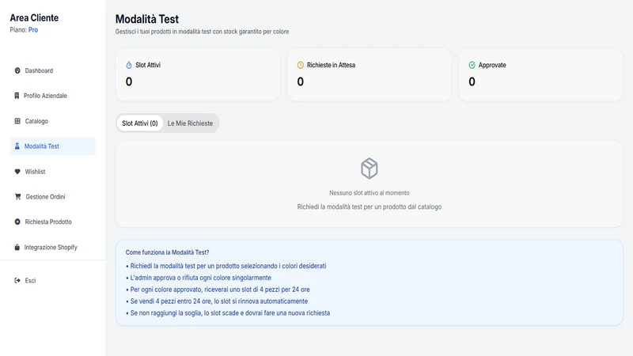Go to Gestione Ordini menu item
633x356 pixels.
tap(52, 196)
